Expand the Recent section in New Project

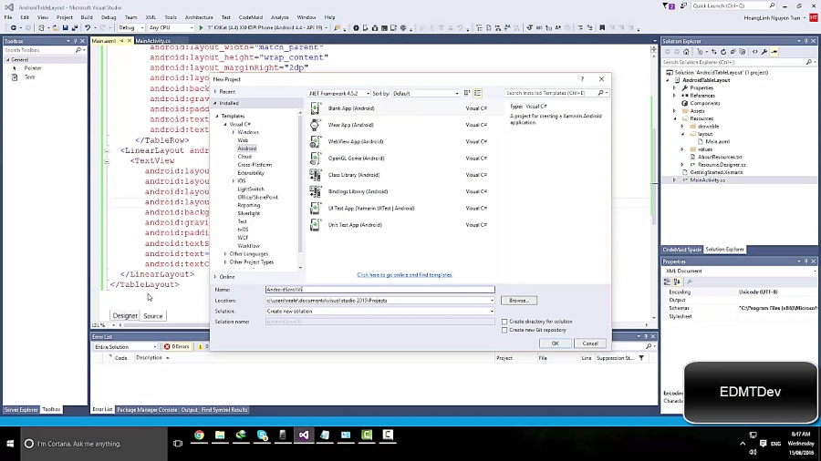(215, 91)
